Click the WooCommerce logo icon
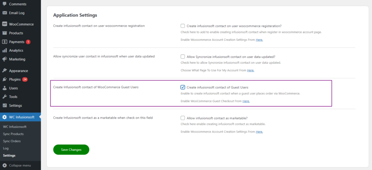This screenshot has width=372, height=170. click(x=4, y=24)
